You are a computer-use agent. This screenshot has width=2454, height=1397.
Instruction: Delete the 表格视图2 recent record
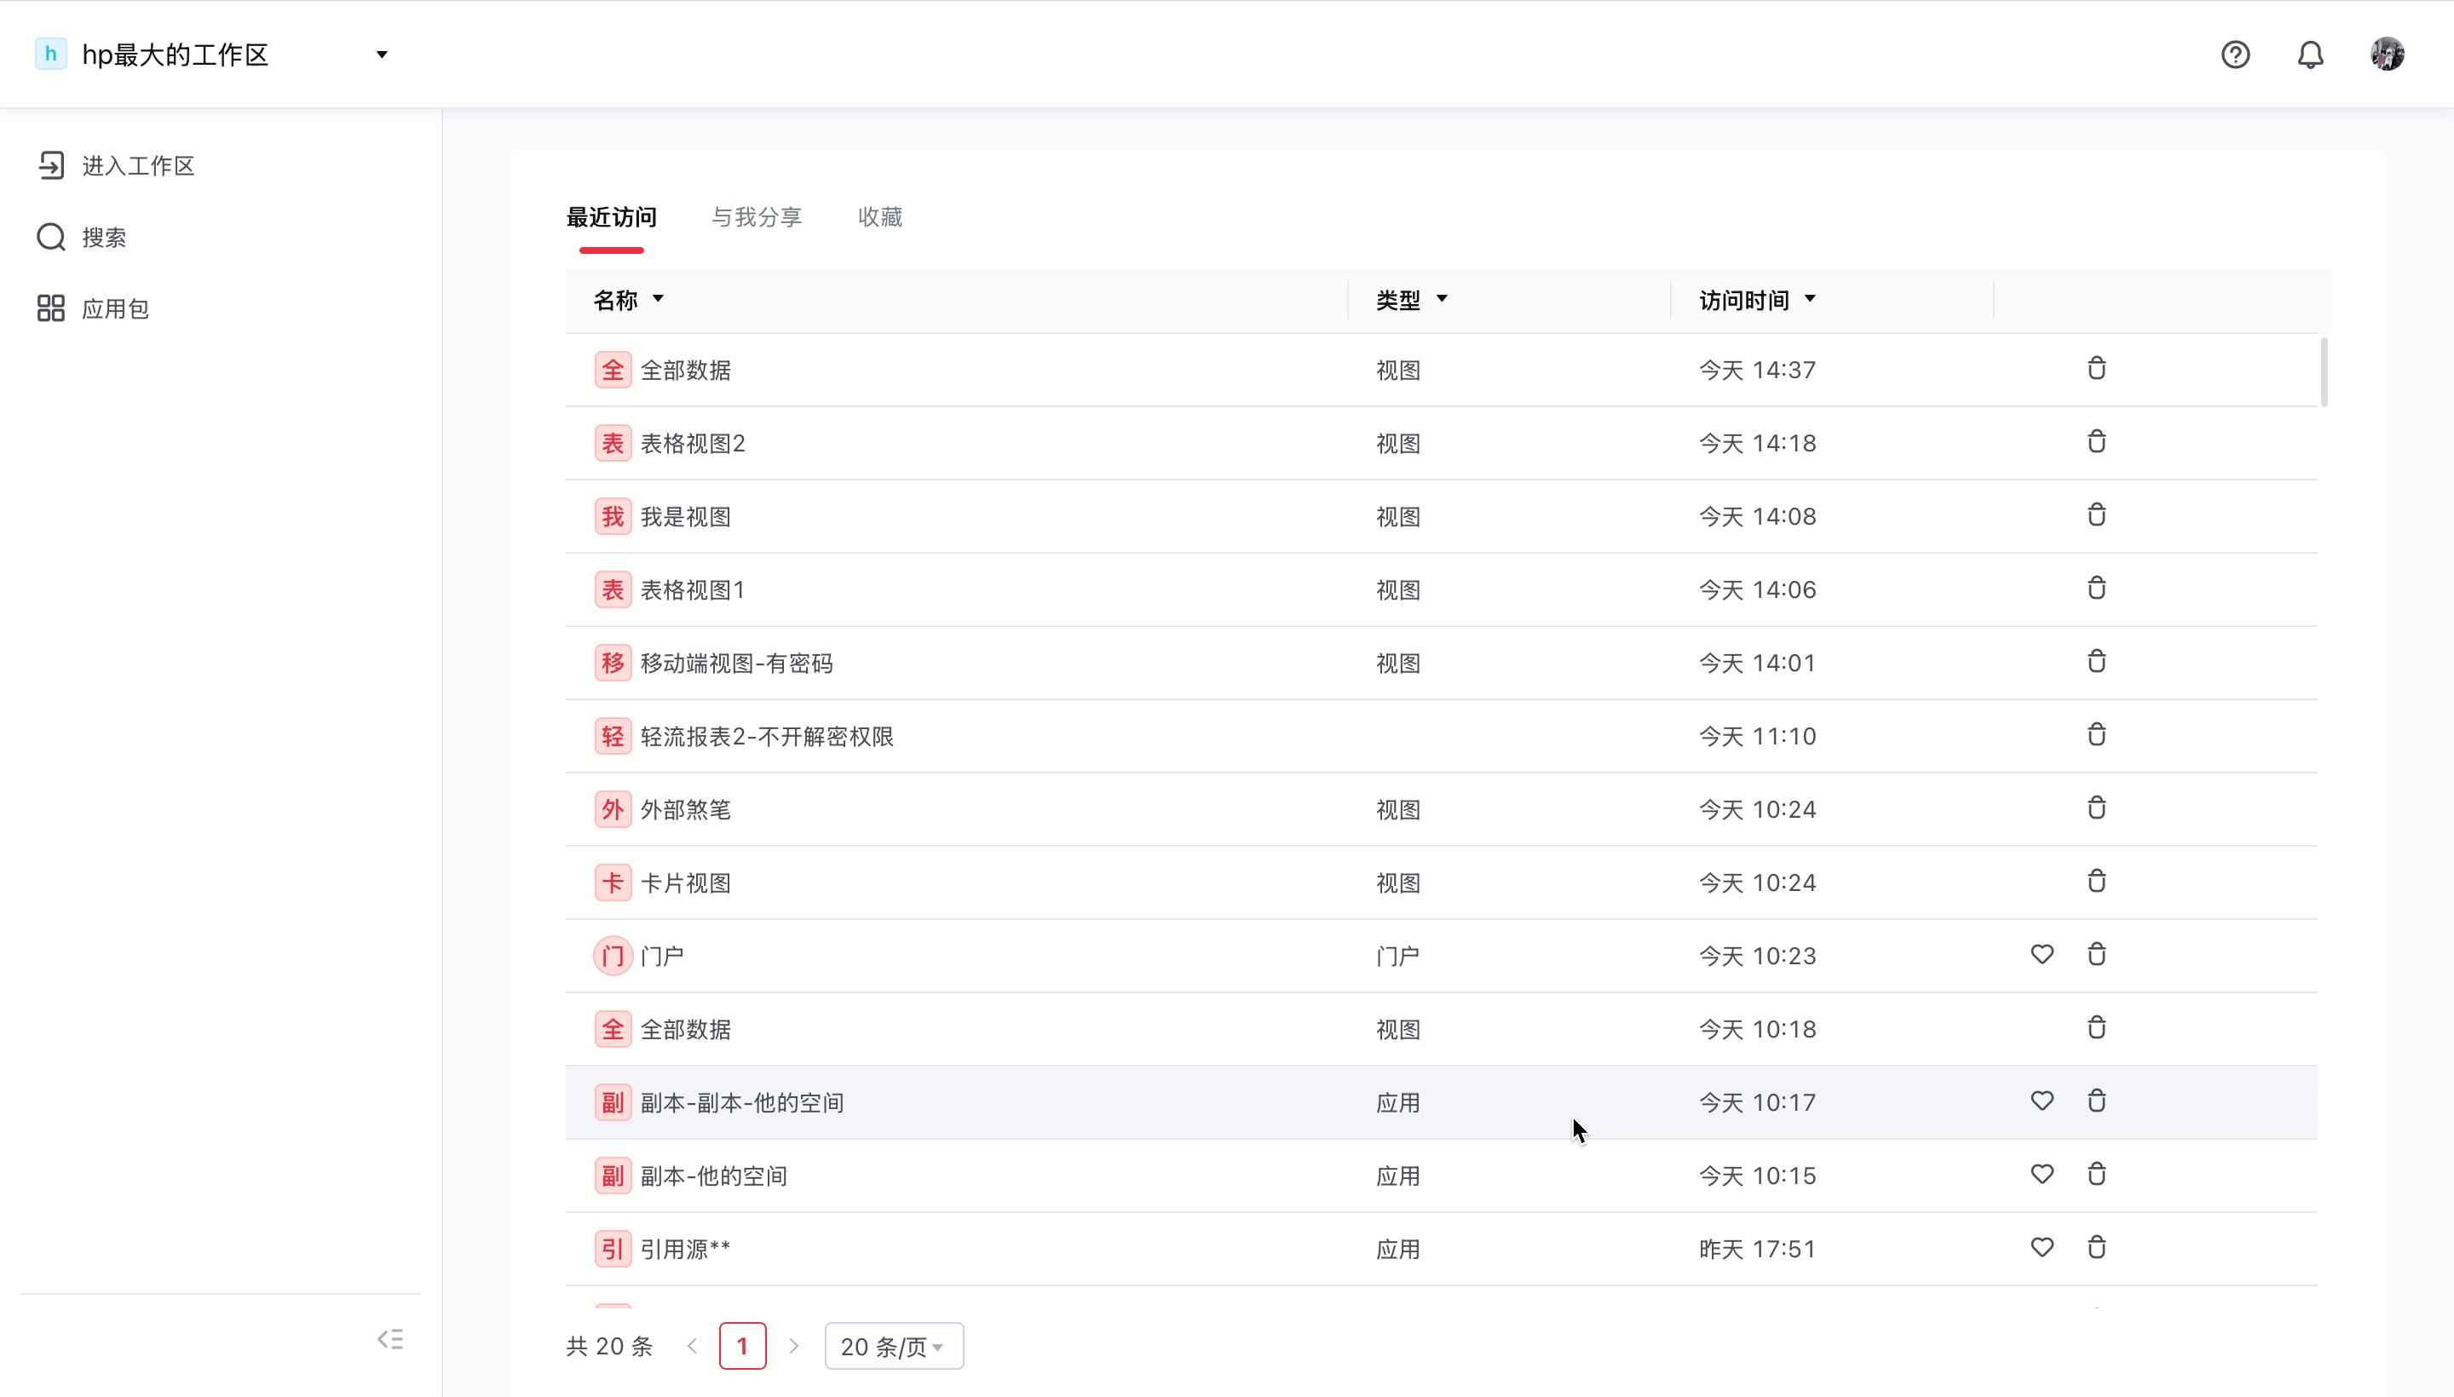[2096, 441]
